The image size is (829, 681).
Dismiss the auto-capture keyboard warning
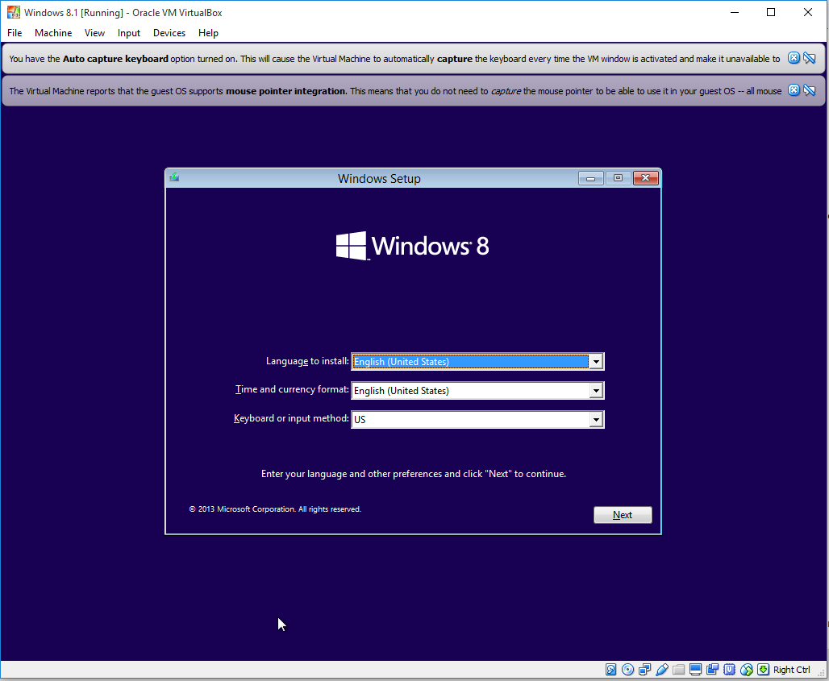click(x=794, y=57)
